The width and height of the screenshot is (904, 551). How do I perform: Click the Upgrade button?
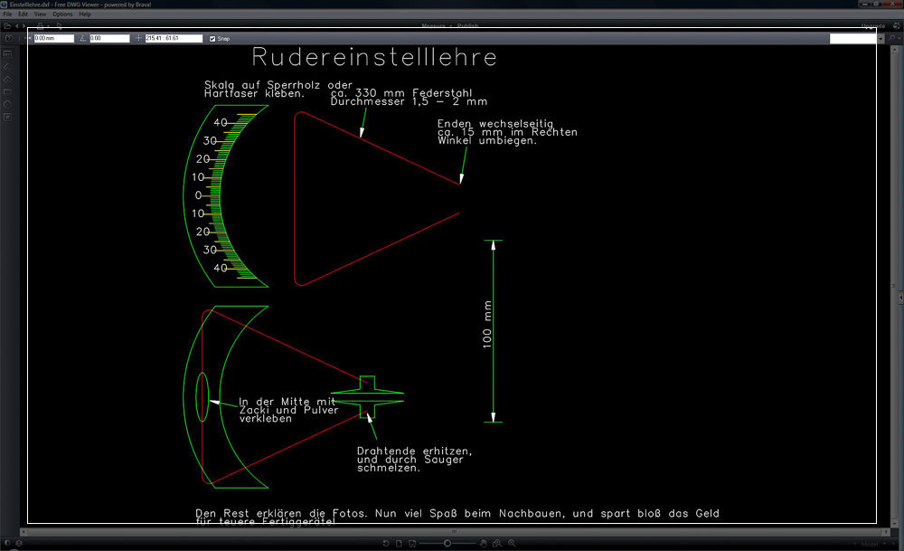click(873, 26)
